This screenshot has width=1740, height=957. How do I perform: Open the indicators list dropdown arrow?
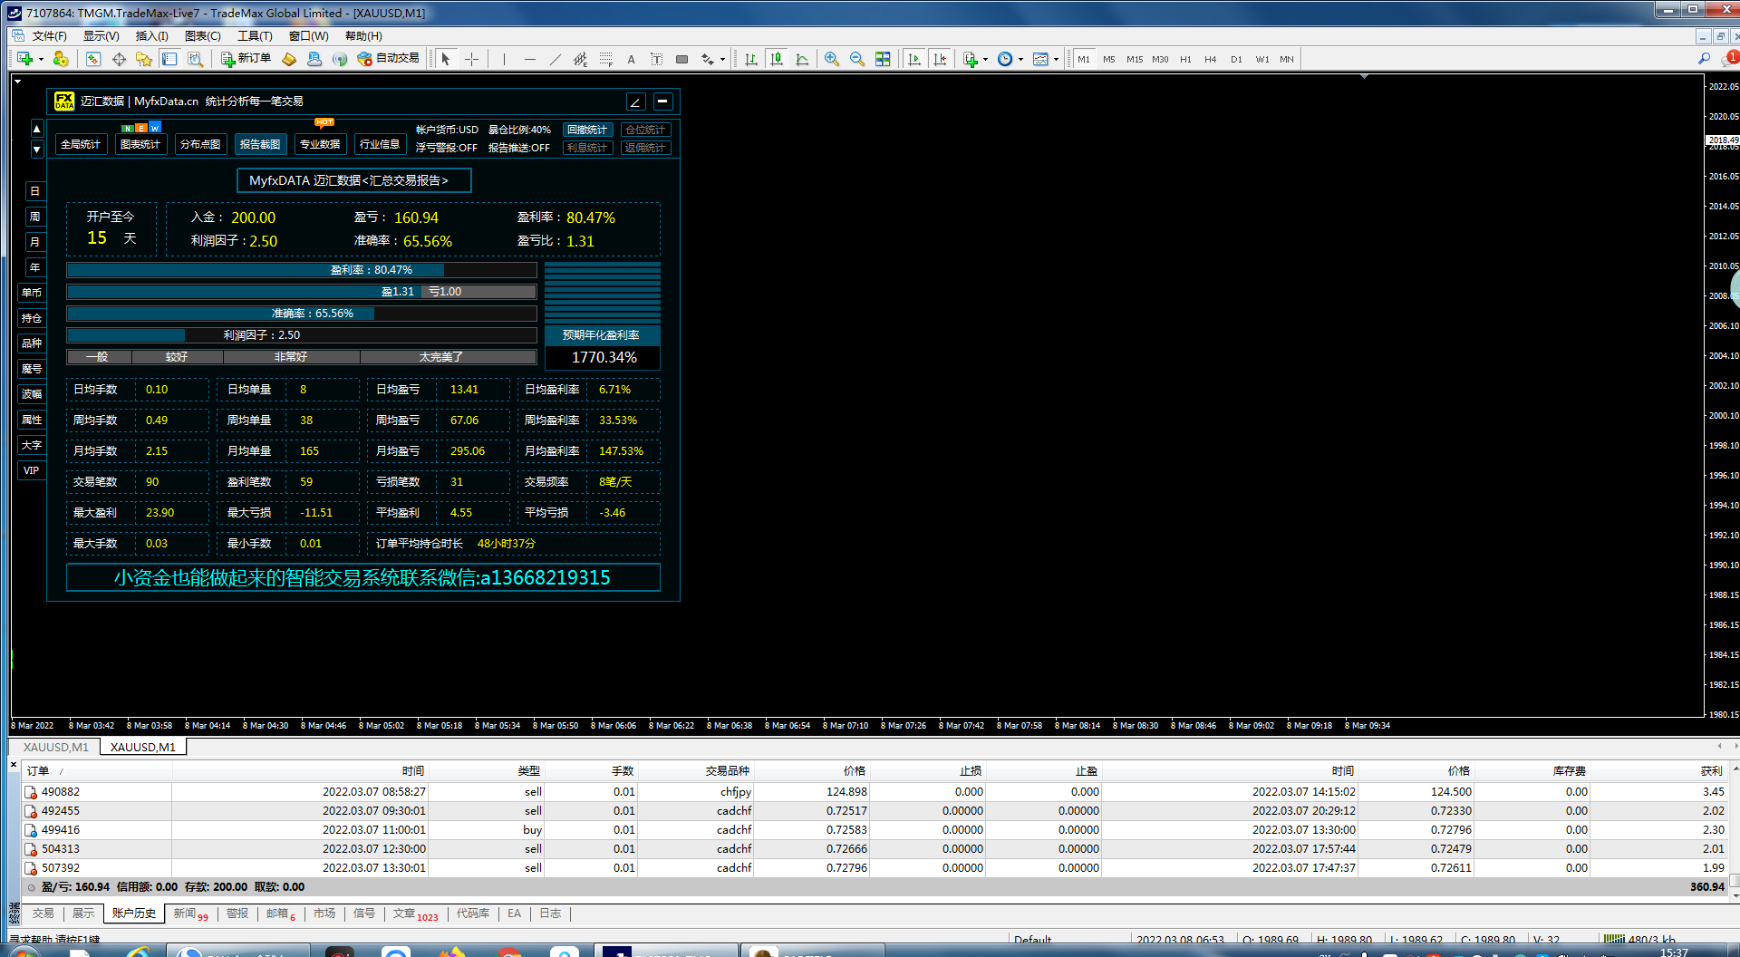(985, 60)
